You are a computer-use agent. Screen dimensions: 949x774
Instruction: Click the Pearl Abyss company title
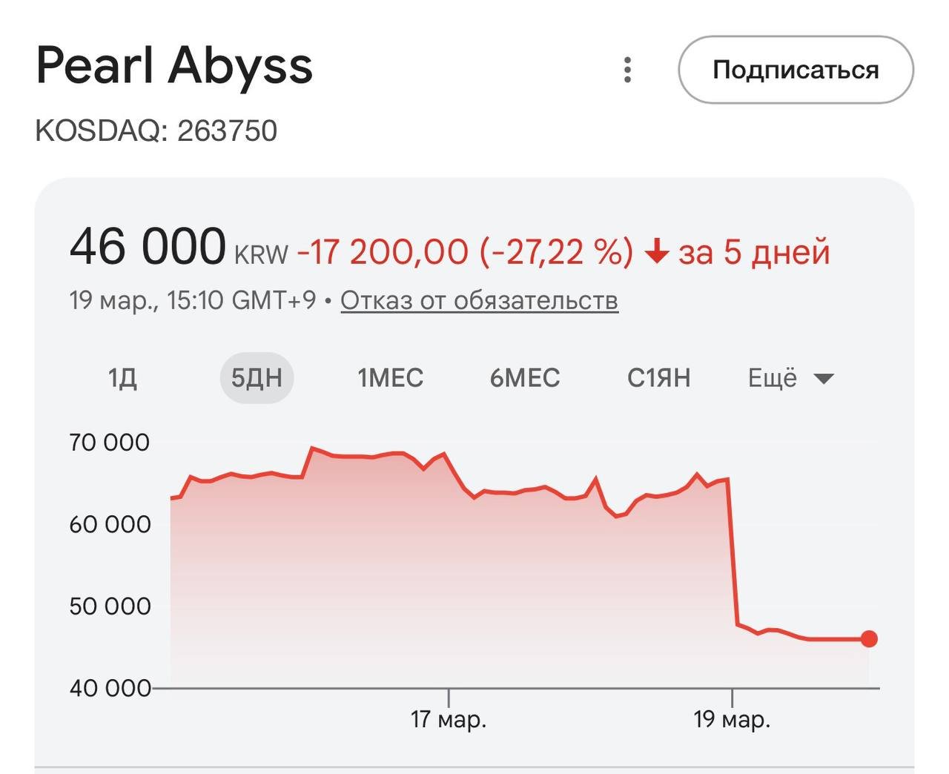174,65
